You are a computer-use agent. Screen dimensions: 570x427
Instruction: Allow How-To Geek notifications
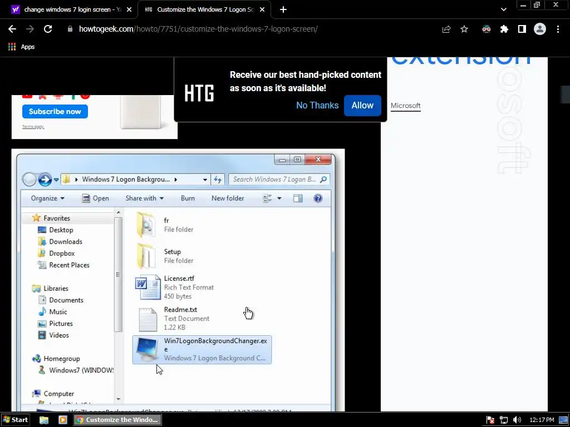coord(362,105)
